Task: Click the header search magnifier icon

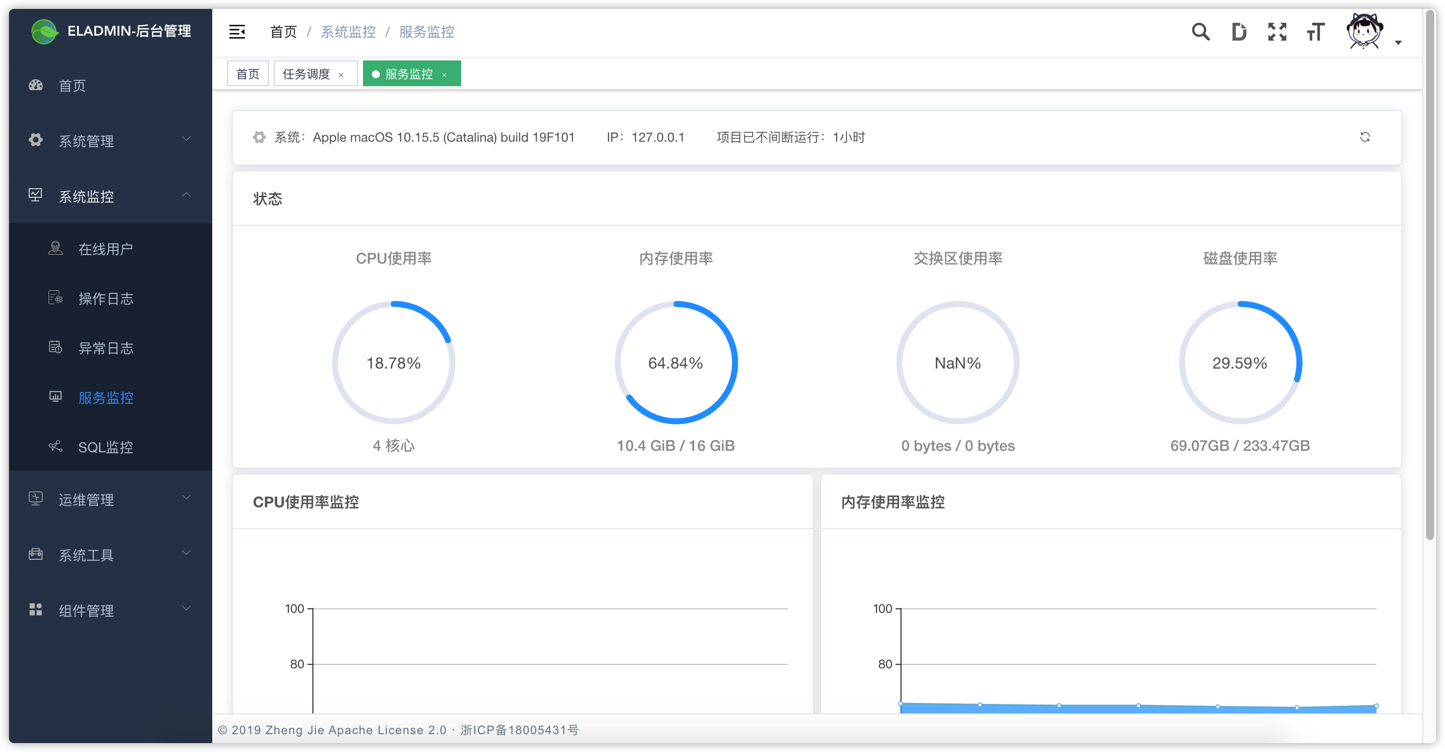Action: point(1201,32)
